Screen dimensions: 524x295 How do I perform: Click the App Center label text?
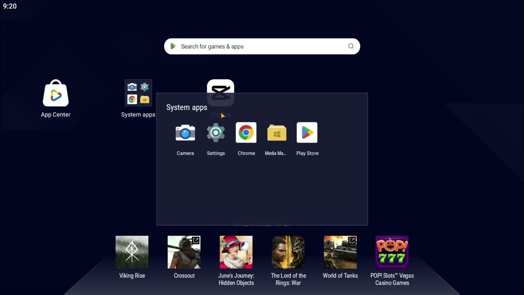pyautogui.click(x=56, y=114)
